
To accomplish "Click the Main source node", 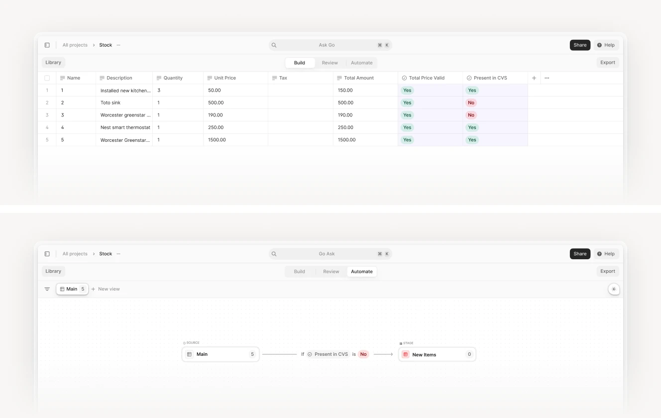I will pyautogui.click(x=220, y=354).
